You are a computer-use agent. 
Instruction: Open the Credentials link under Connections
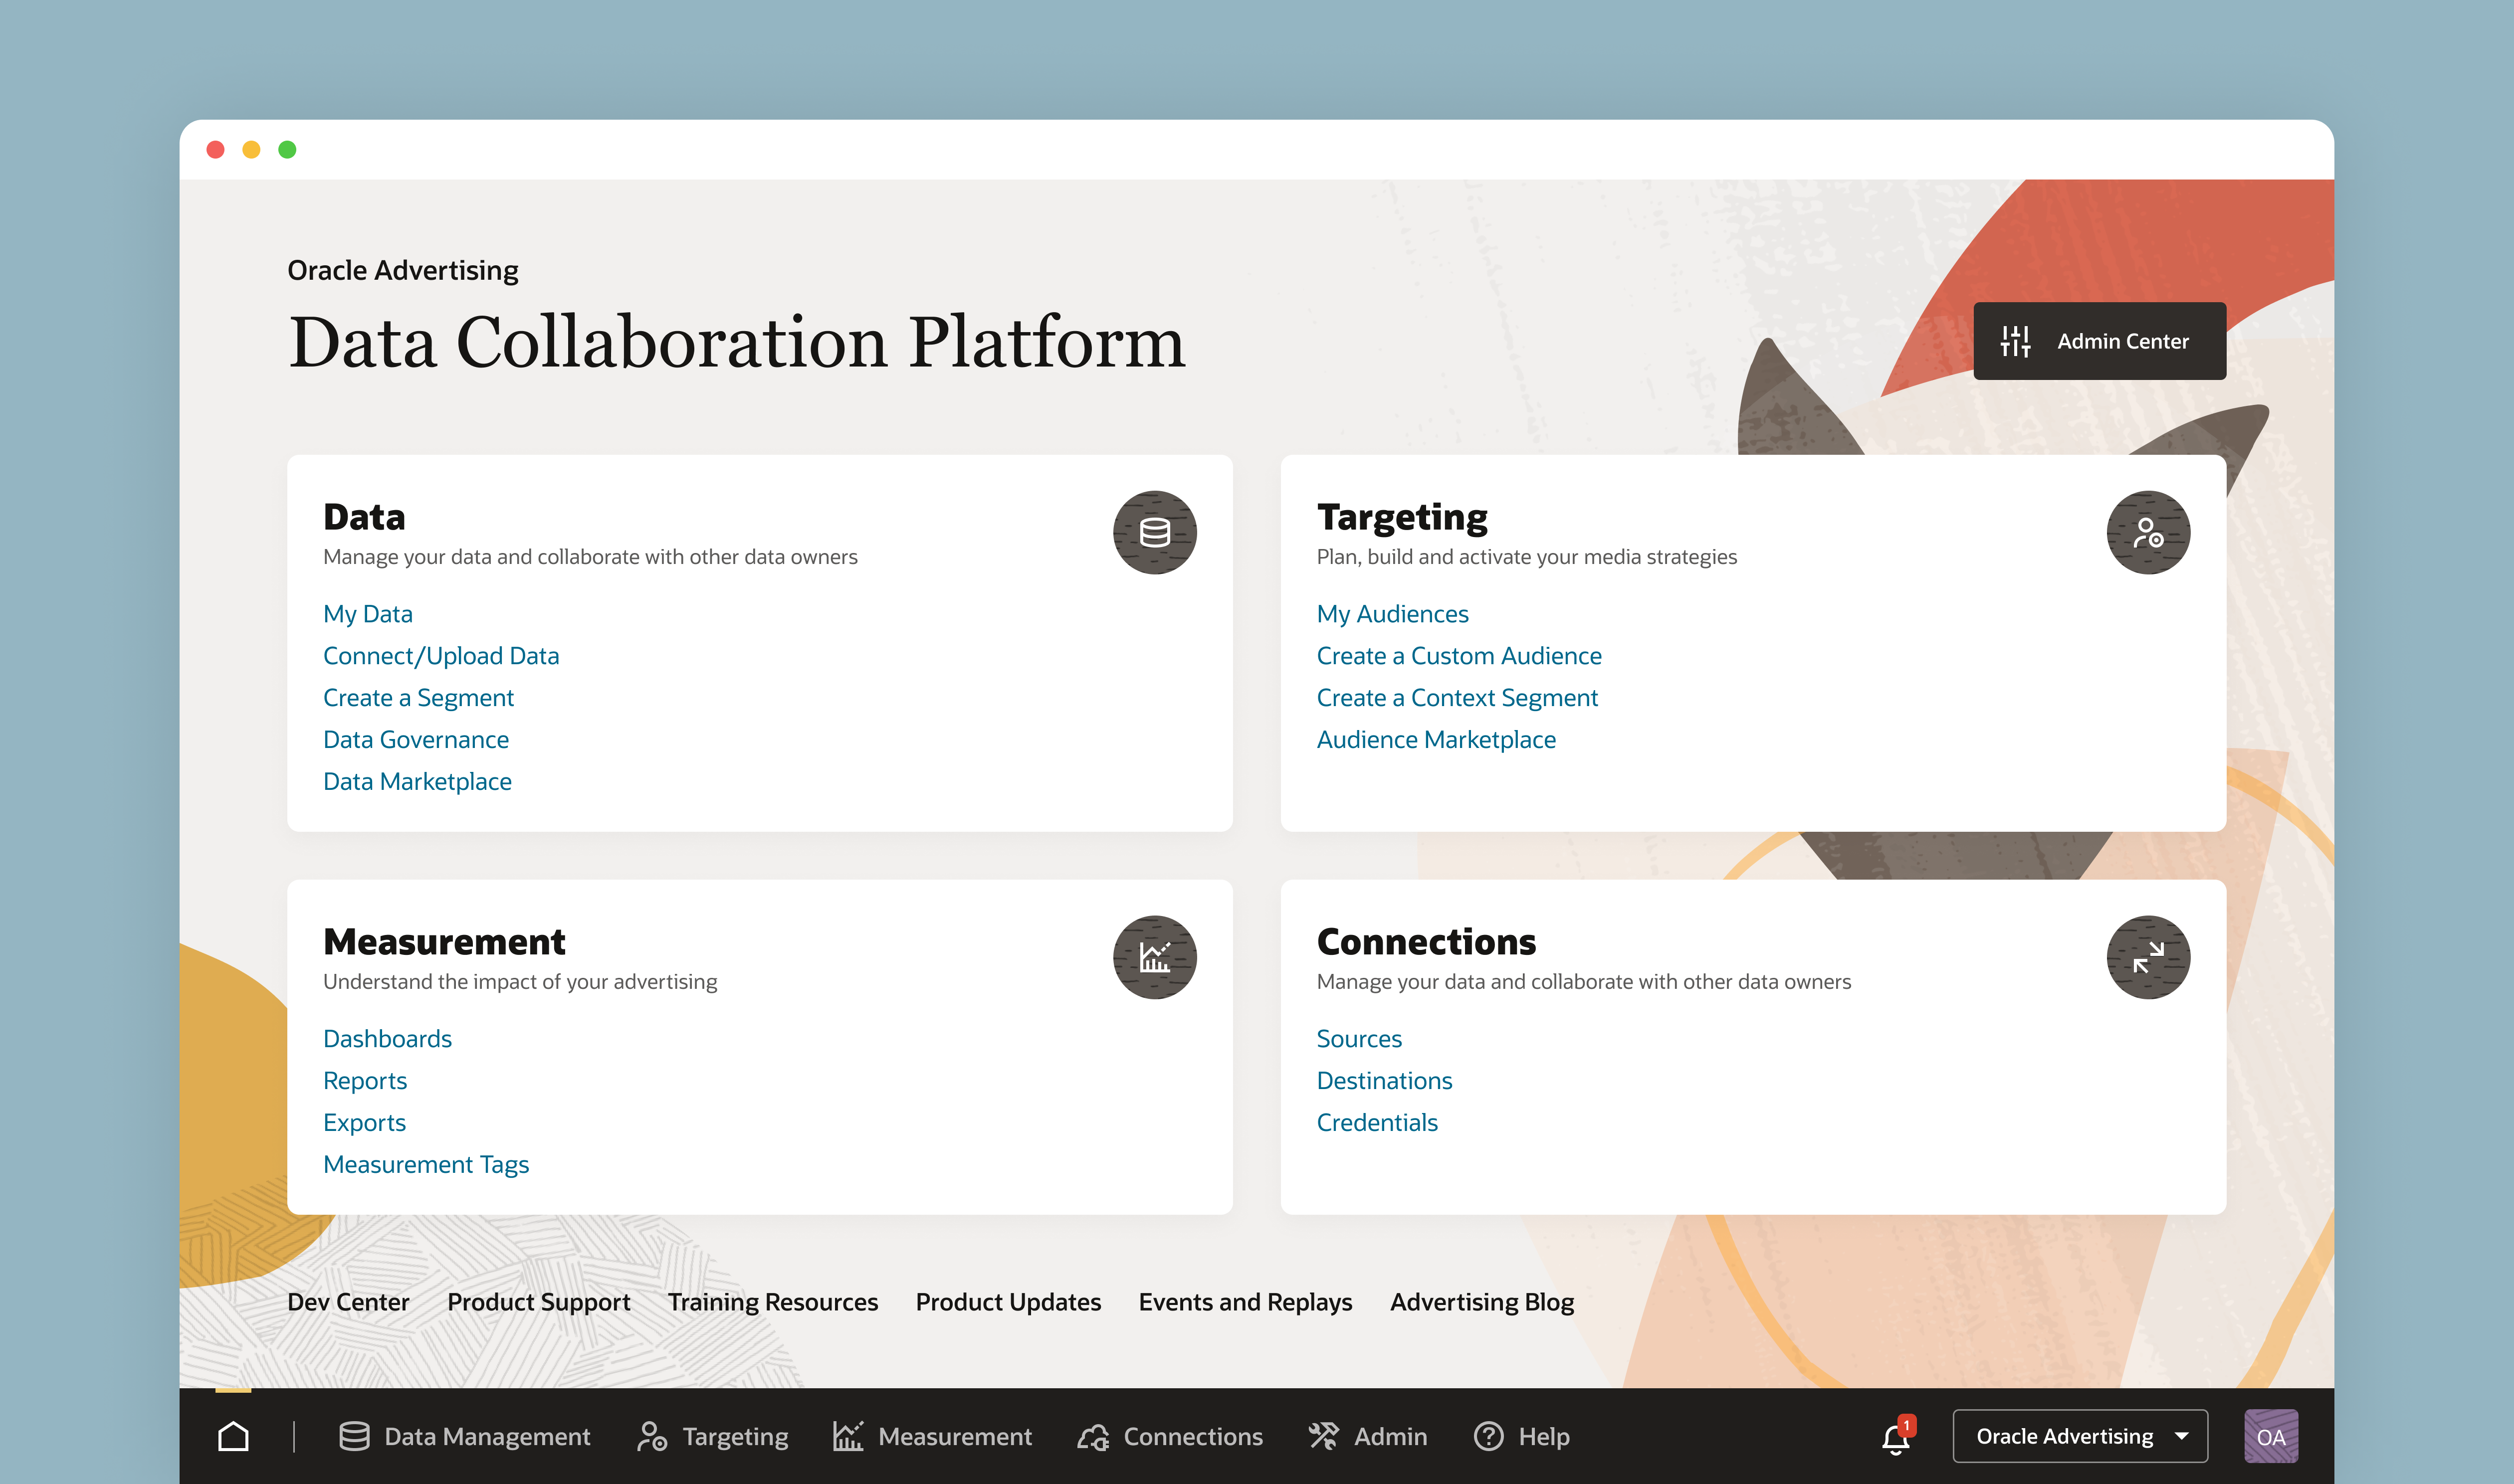point(1376,1122)
